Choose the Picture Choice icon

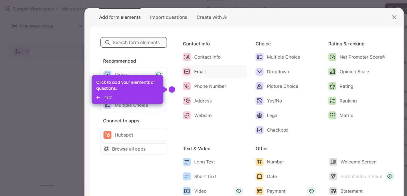click(260, 86)
